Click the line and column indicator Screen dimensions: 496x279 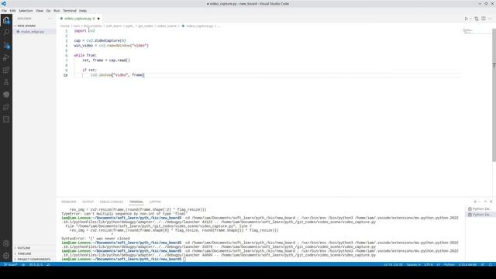tap(394, 264)
